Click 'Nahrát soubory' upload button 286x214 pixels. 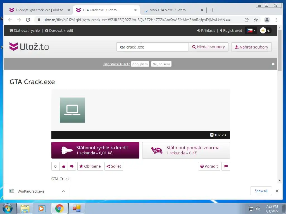[x=251, y=47]
